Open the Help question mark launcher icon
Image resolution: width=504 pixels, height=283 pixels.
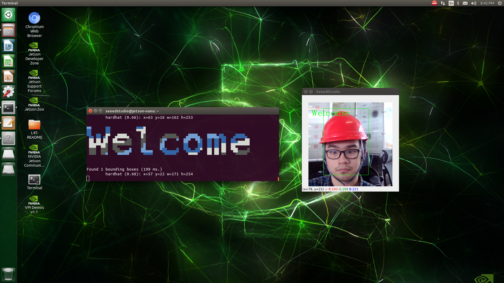pyautogui.click(x=8, y=138)
